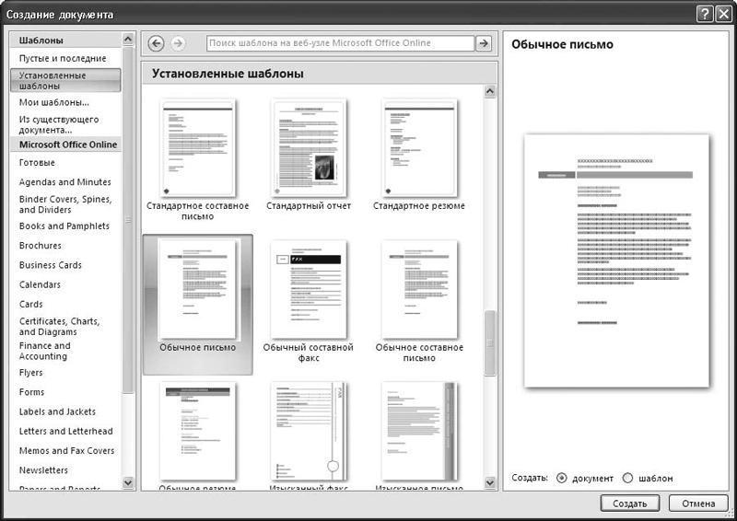Select the Стандартное составное письмо template

(x=197, y=147)
